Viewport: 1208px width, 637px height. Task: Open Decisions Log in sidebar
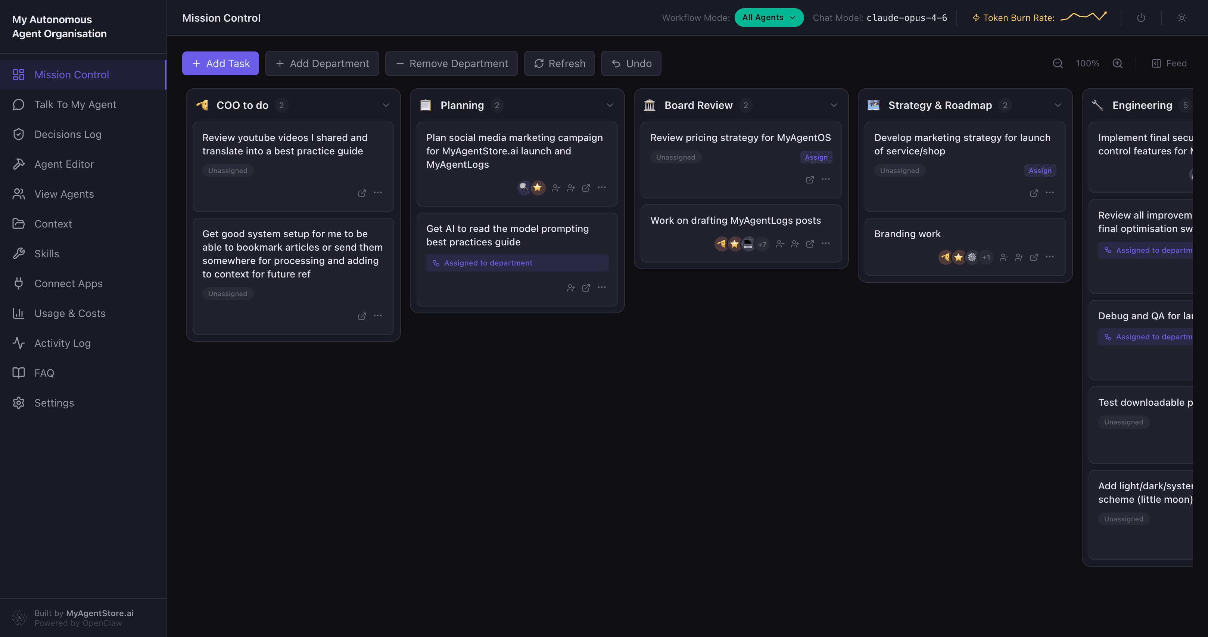[x=68, y=134]
